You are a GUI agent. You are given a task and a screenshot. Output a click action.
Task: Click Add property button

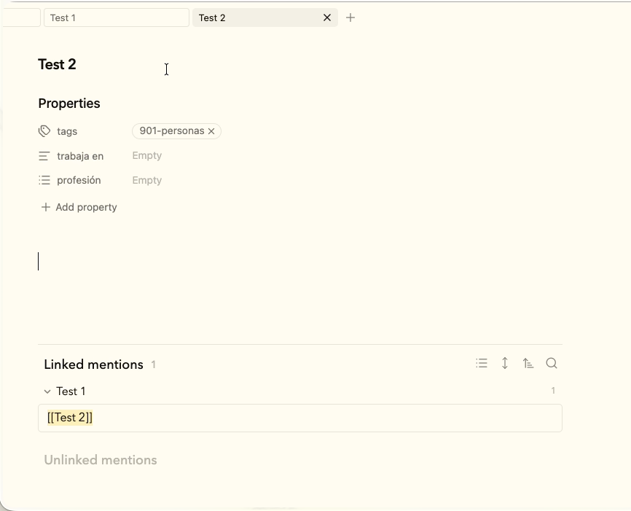tap(79, 207)
